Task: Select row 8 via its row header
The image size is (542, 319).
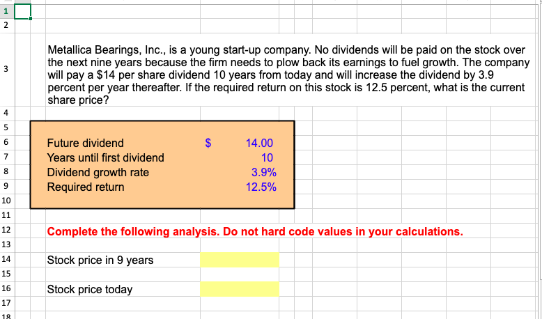Action: tap(6, 171)
